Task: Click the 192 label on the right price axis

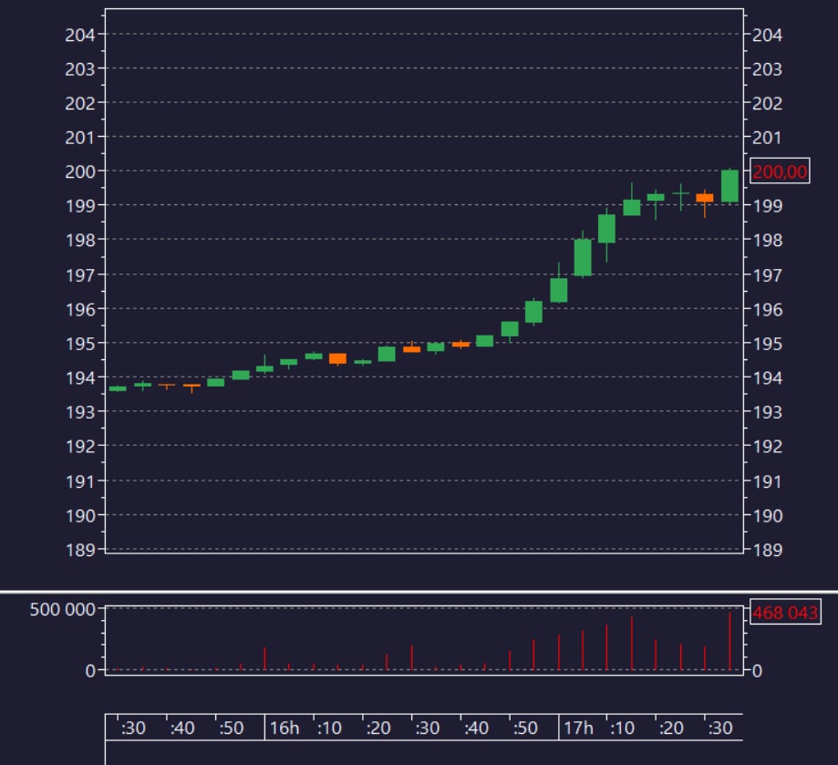Action: [x=768, y=446]
